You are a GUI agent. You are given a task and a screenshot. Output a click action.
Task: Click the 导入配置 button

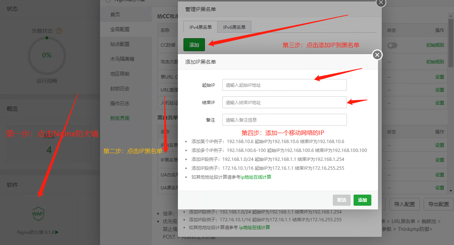tap(404, 204)
